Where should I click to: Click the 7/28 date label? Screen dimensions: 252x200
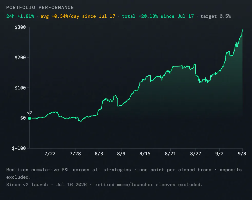[75, 154]
